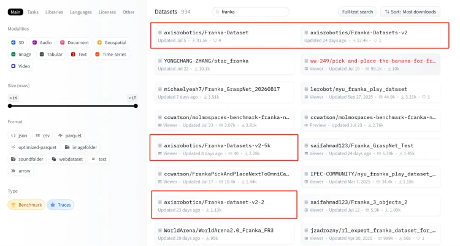Click the >1T size label
The image size is (460, 246).
[x=132, y=98]
